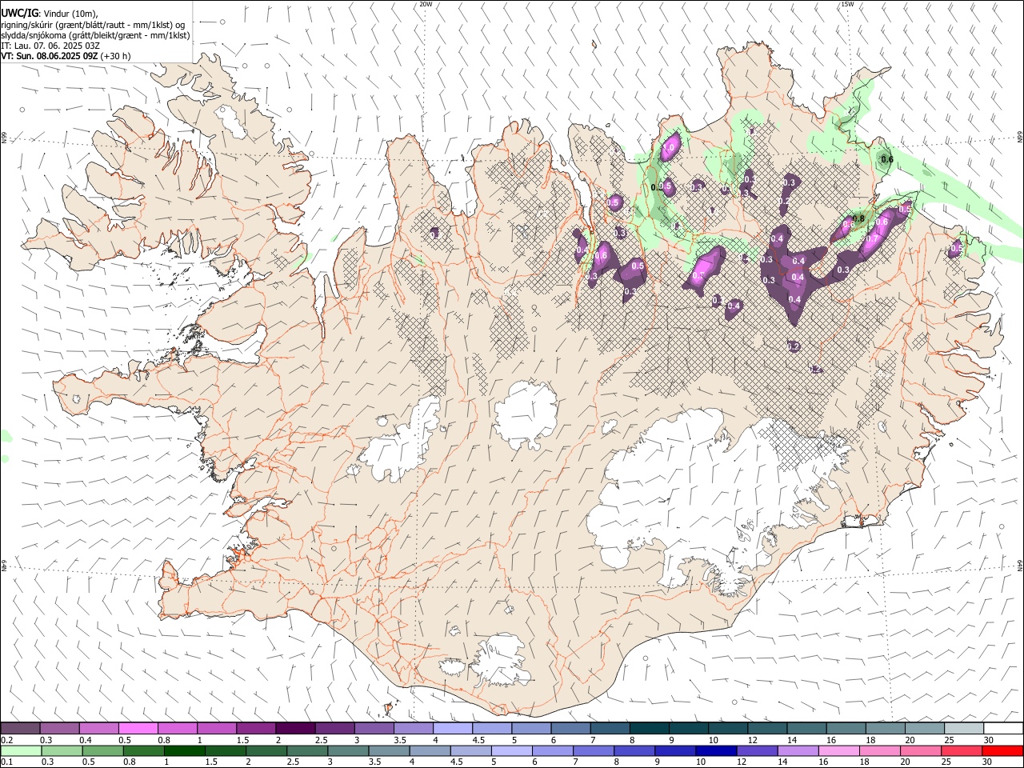Click the black 0.6 label over the northeast sea
The width and height of the screenshot is (1024, 768).
click(x=886, y=159)
